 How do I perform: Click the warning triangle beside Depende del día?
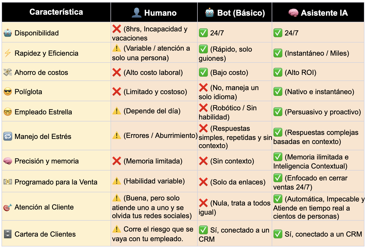coord(117,111)
